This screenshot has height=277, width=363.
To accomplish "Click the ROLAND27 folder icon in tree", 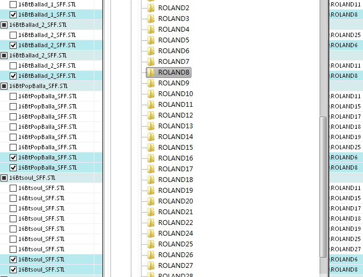I will tap(151, 266).
